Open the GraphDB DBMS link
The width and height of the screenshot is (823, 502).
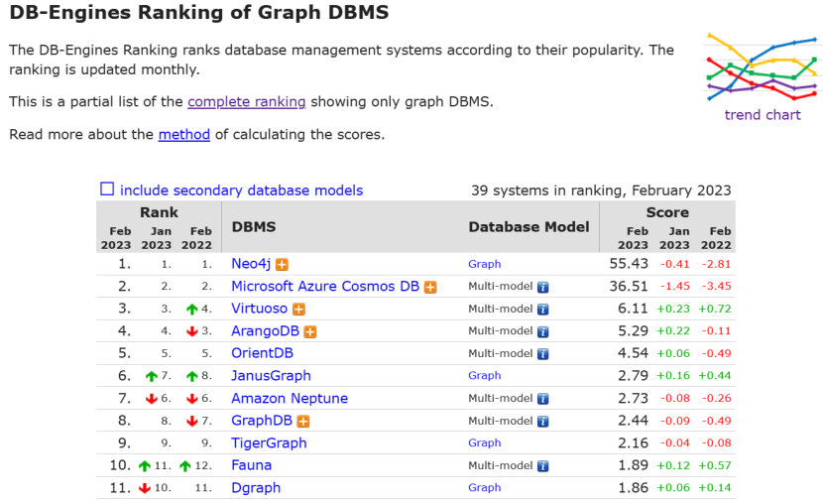pos(262,420)
